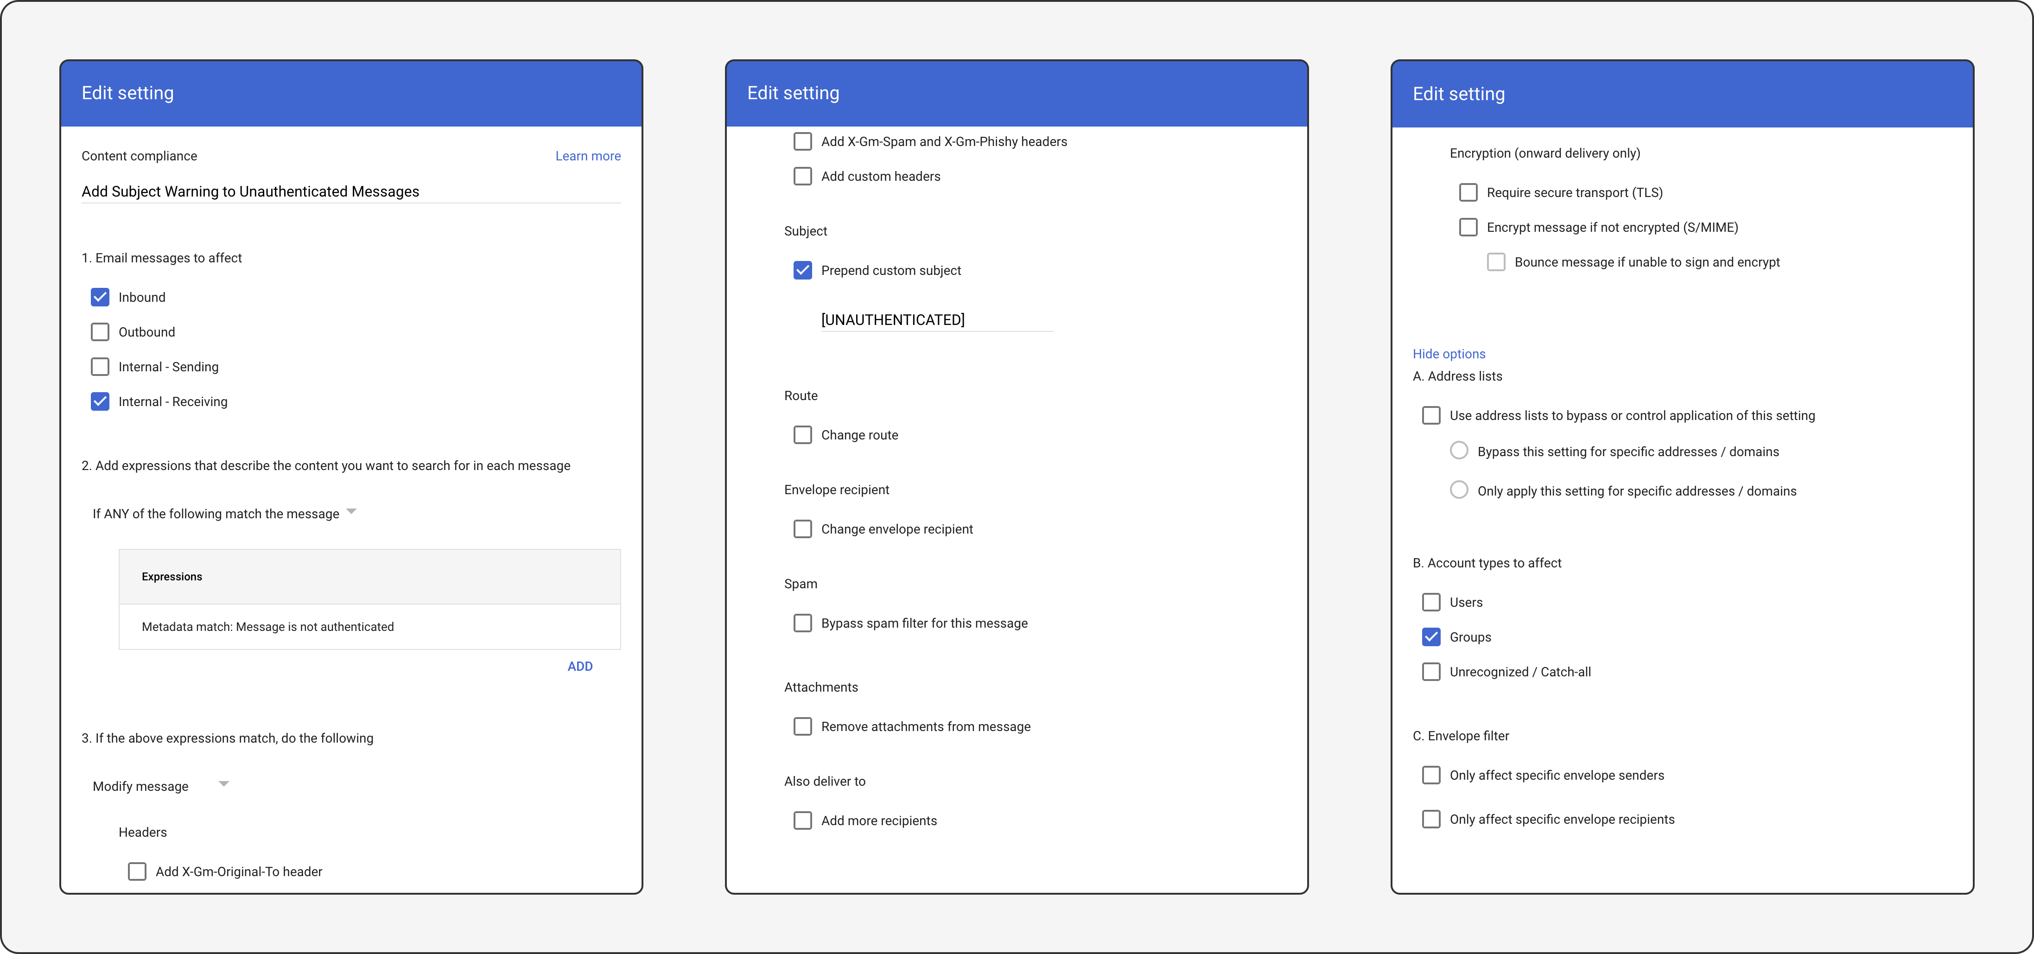This screenshot has height=954, width=2034.
Task: Check Remove attachments from message
Action: pyautogui.click(x=803, y=726)
